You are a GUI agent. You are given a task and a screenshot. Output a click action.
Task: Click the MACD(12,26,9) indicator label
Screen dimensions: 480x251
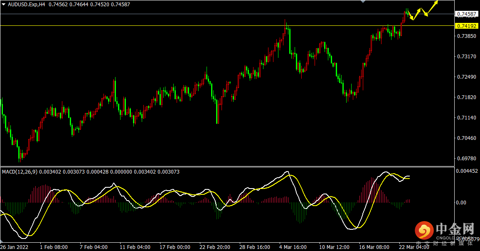20,172
